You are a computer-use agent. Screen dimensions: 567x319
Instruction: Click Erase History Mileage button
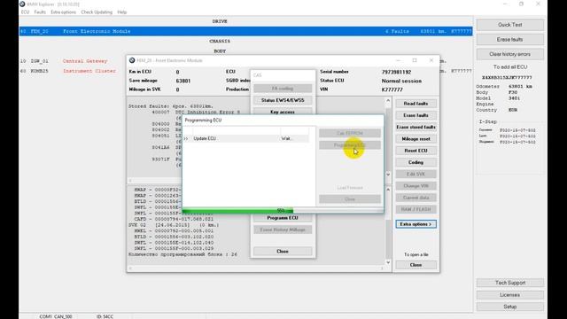[x=283, y=230]
